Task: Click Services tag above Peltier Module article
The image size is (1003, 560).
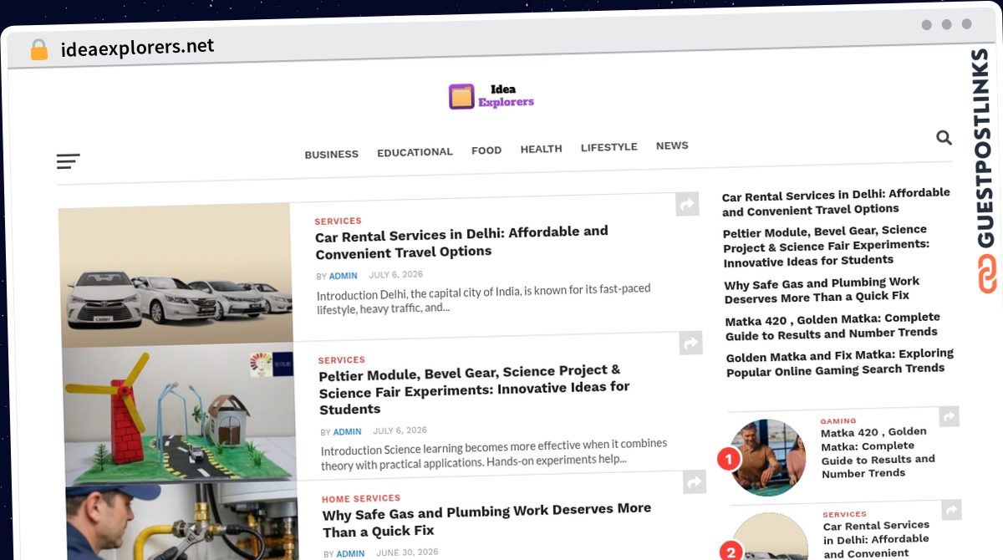Action: coord(342,360)
